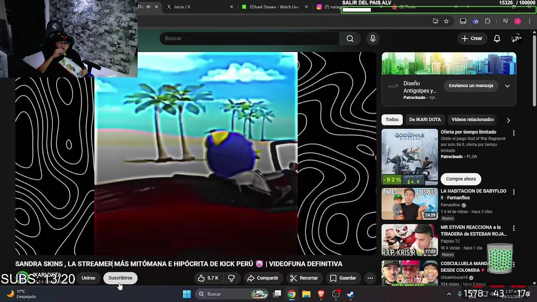537x302 pixels.
Task: Select the Videos relacionados chip
Action: pos(473,120)
